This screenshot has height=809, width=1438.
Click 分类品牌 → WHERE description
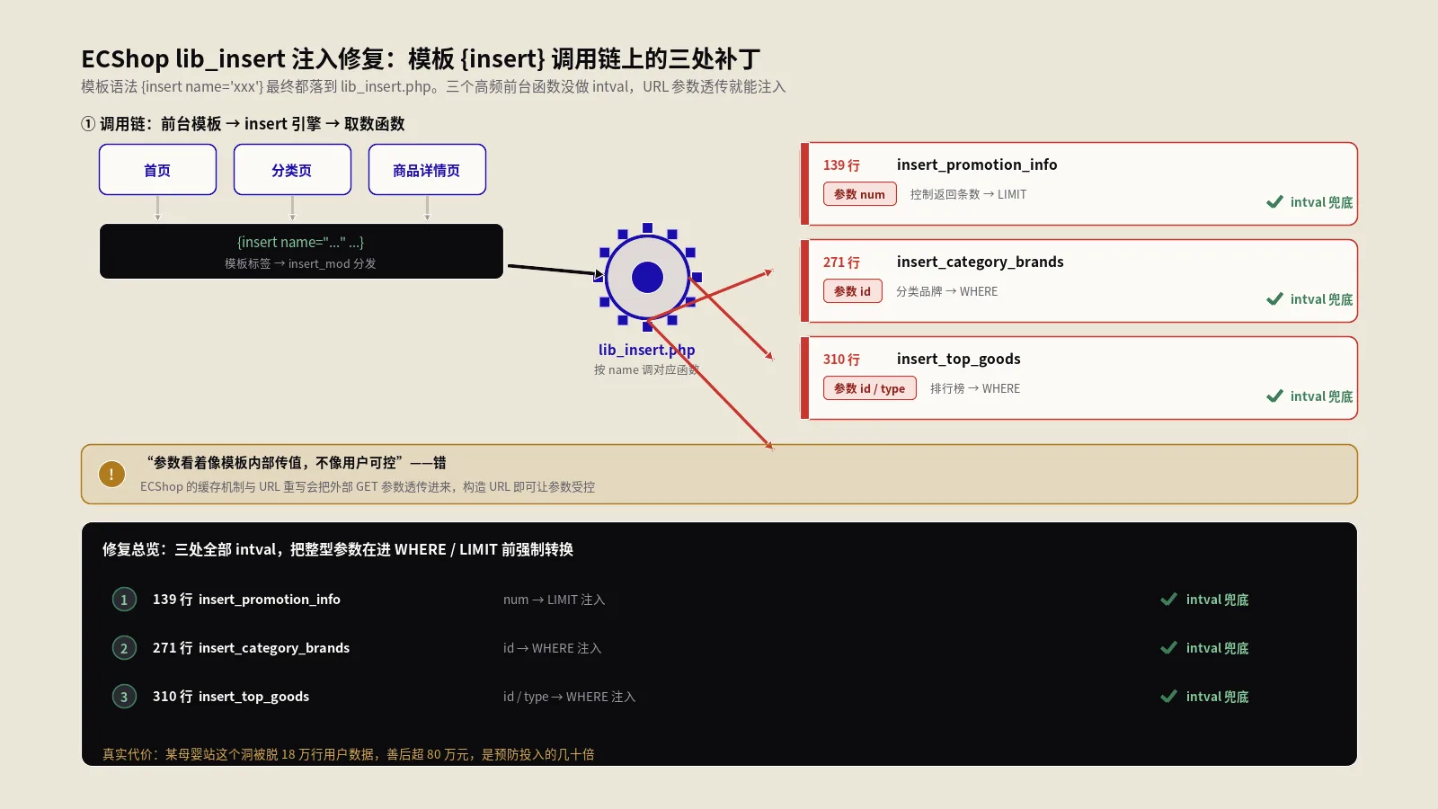pyautogui.click(x=946, y=291)
